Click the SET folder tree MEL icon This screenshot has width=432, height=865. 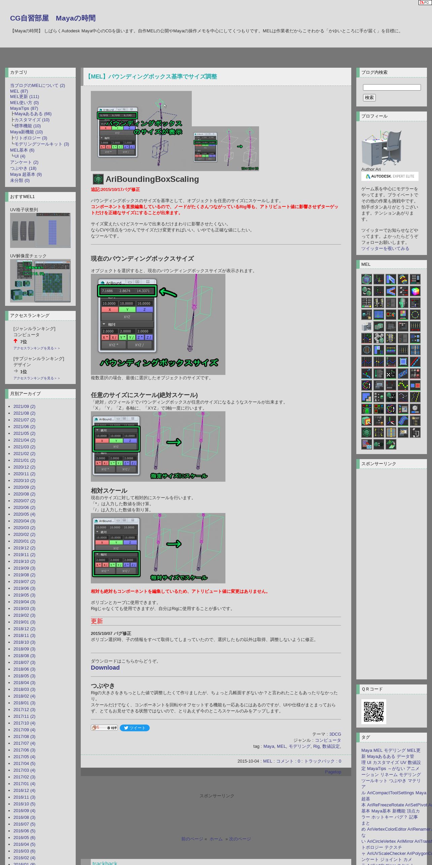point(415,421)
